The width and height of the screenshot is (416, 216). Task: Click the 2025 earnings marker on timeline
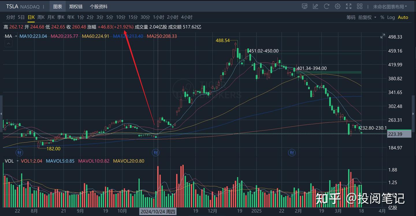292,152
